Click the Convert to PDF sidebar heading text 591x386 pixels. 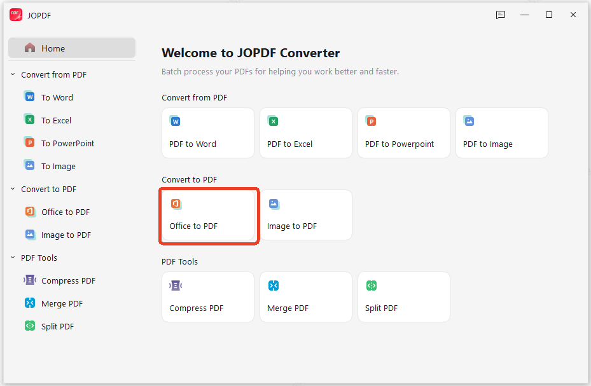48,189
